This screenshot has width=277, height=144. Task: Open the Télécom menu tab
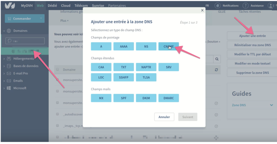point(81,5)
